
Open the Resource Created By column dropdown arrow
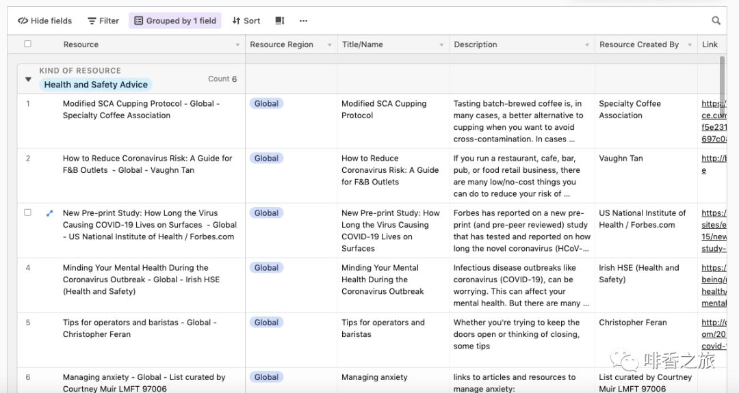[x=690, y=45]
